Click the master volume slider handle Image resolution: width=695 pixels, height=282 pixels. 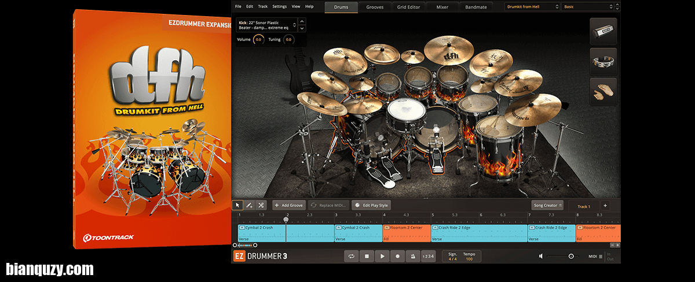(571, 256)
